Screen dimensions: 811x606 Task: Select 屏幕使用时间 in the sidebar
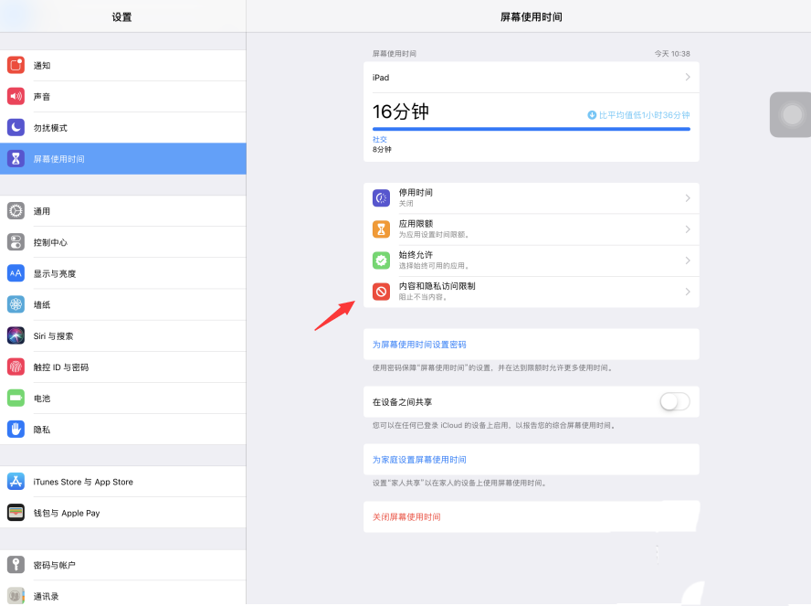(123, 159)
